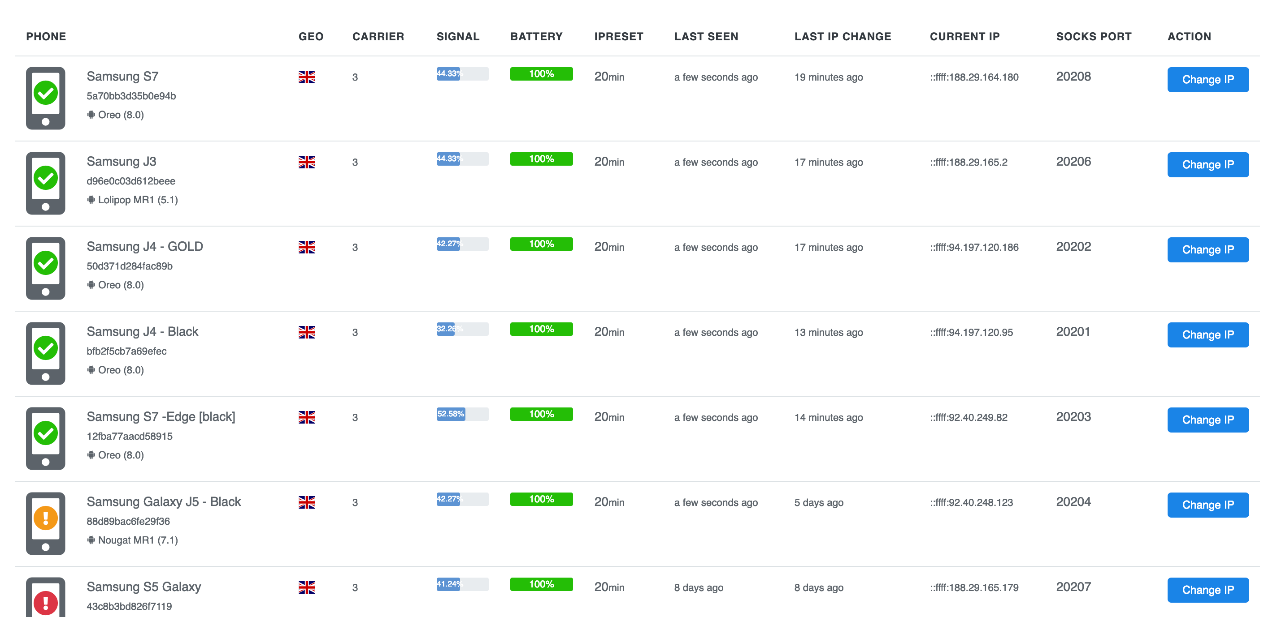Click the LAST SEEN column header
The image size is (1277, 617).
[x=706, y=37]
